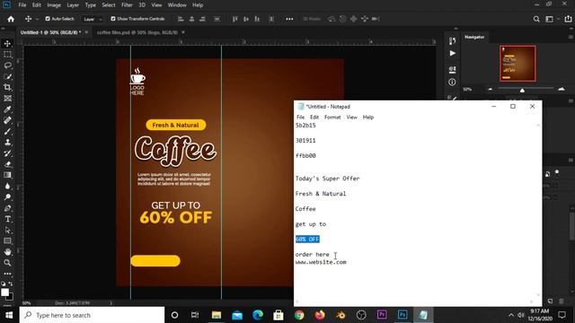The height and width of the screenshot is (323, 575).
Task: Select the Frame tool
Action: [7, 99]
